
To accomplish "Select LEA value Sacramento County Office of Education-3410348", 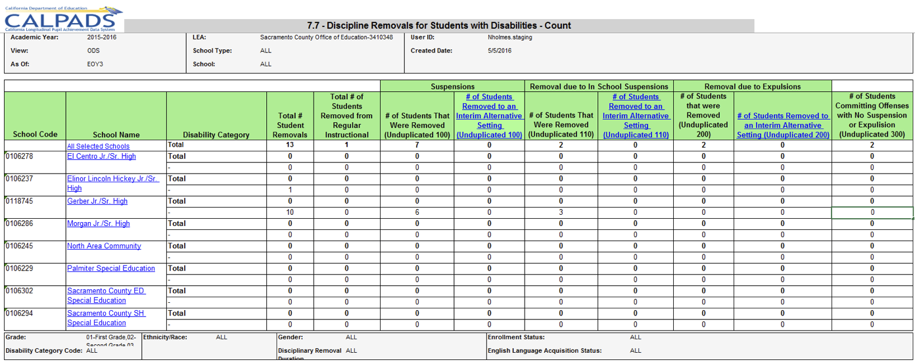I will (327, 37).
